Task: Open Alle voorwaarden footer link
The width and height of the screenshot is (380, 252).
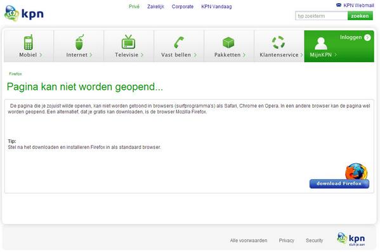Action: point(249,241)
